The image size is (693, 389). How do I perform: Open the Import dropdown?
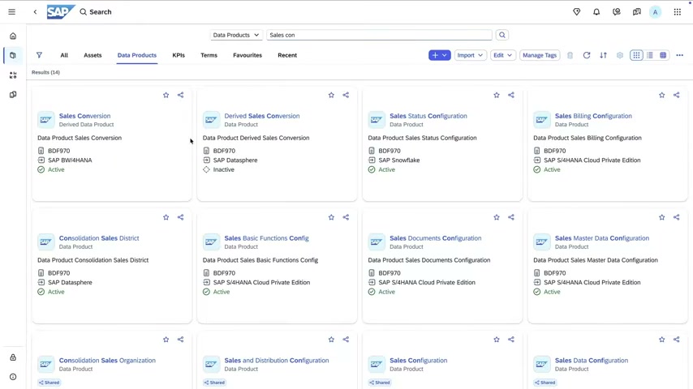click(471, 55)
